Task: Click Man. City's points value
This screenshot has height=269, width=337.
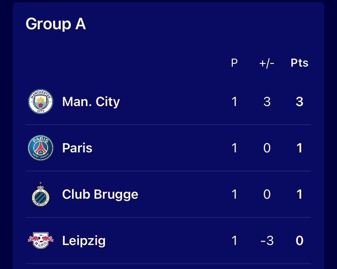Action: [300, 102]
